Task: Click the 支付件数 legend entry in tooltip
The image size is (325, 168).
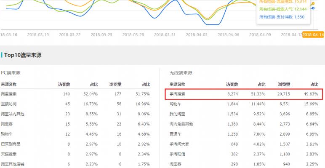Action: [282, 17]
